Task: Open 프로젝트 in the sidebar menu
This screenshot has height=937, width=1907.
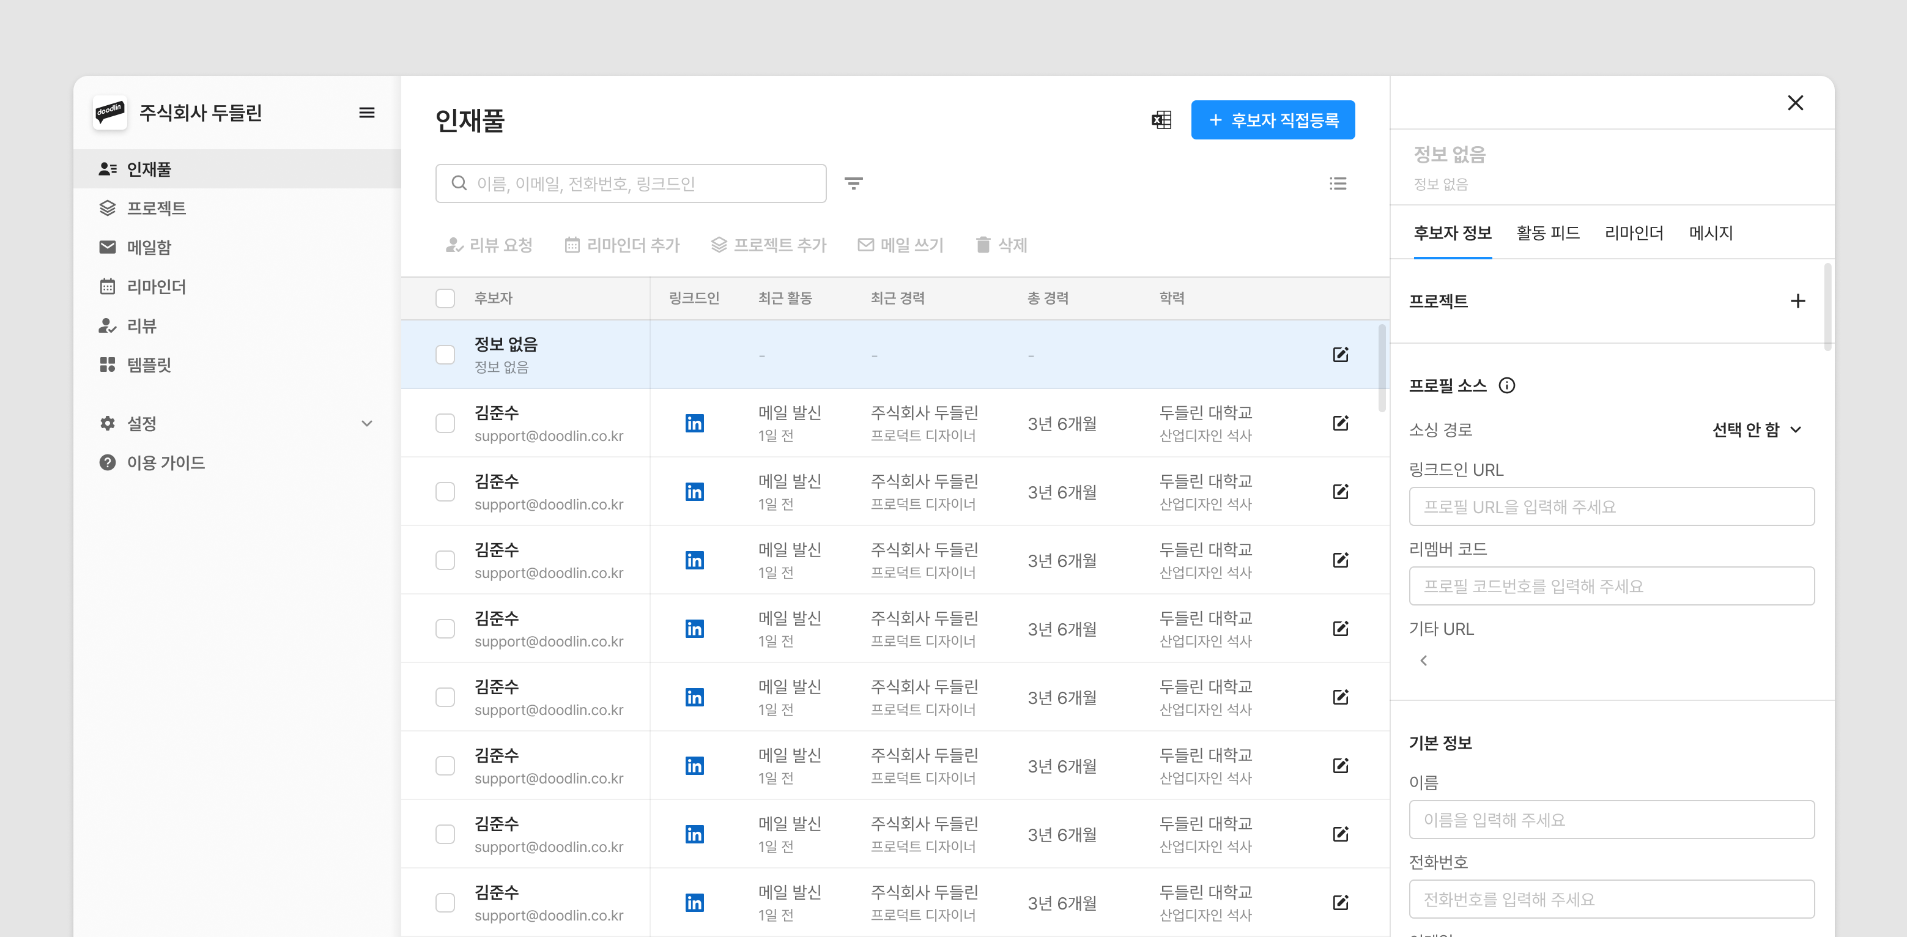Action: pos(156,208)
